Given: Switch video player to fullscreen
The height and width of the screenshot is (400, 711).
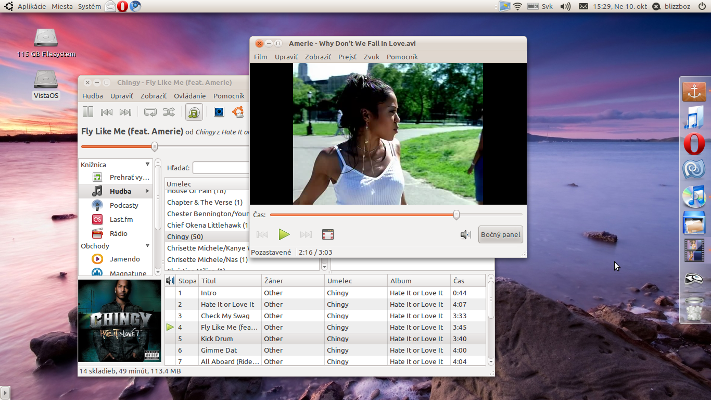Looking at the screenshot, I should [327, 234].
